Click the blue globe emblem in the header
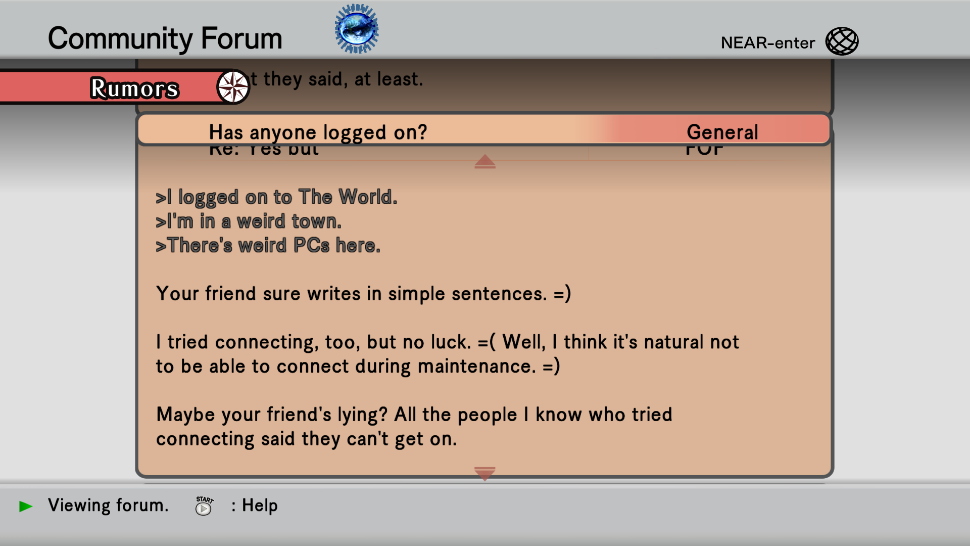This screenshot has width=970, height=546. [x=356, y=29]
